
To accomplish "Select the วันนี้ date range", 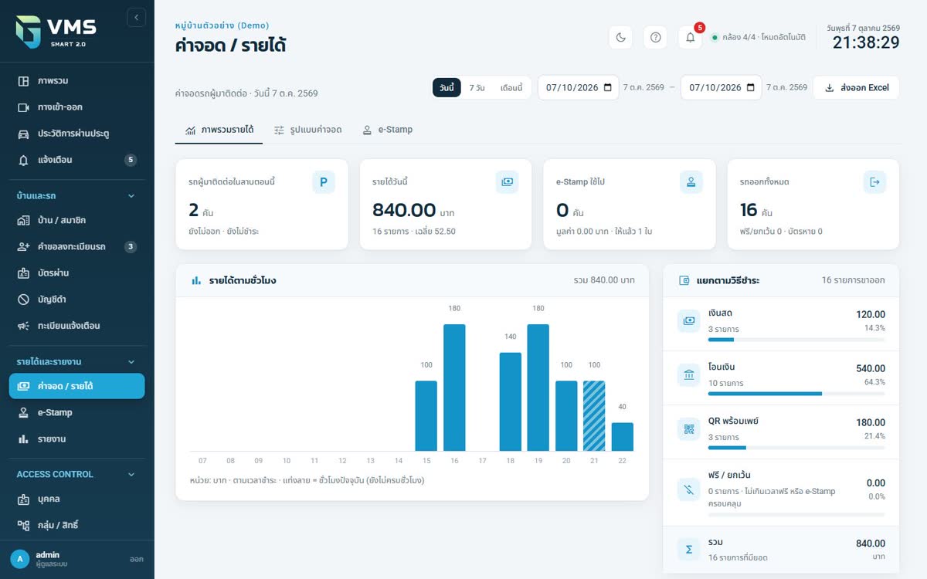I will coord(447,88).
